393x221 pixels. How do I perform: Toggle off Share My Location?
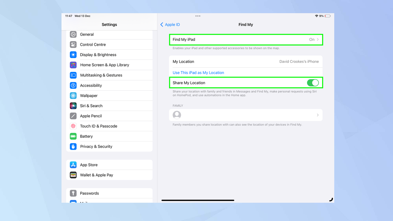coord(313,83)
